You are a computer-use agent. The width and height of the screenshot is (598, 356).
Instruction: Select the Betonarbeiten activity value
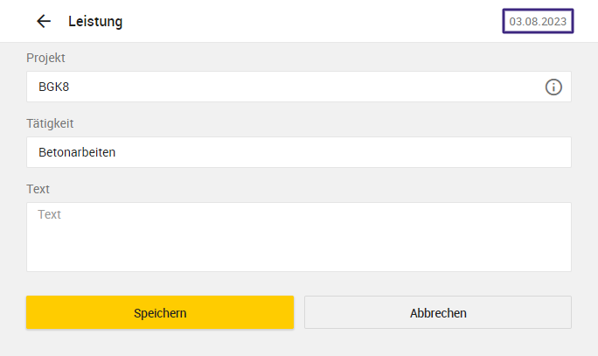tap(77, 152)
